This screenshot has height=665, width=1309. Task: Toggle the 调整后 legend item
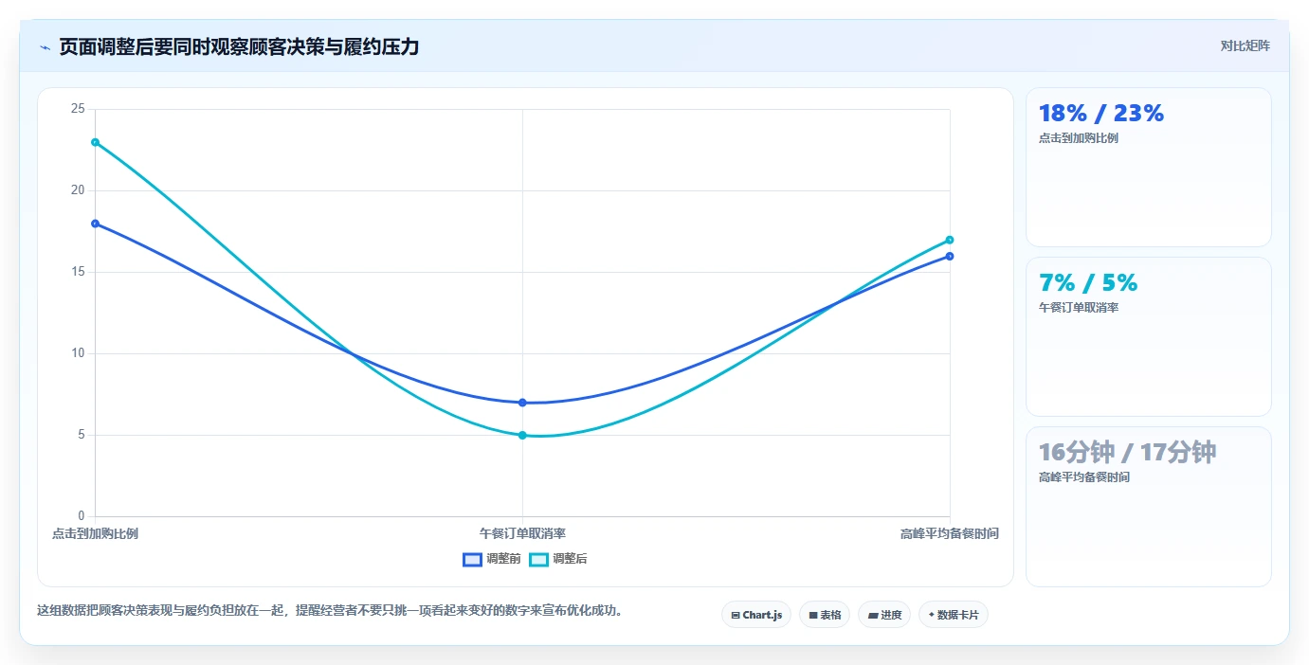point(558,559)
